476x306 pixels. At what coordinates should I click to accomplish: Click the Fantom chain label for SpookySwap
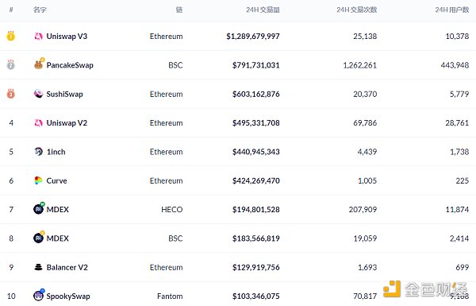[170, 296]
